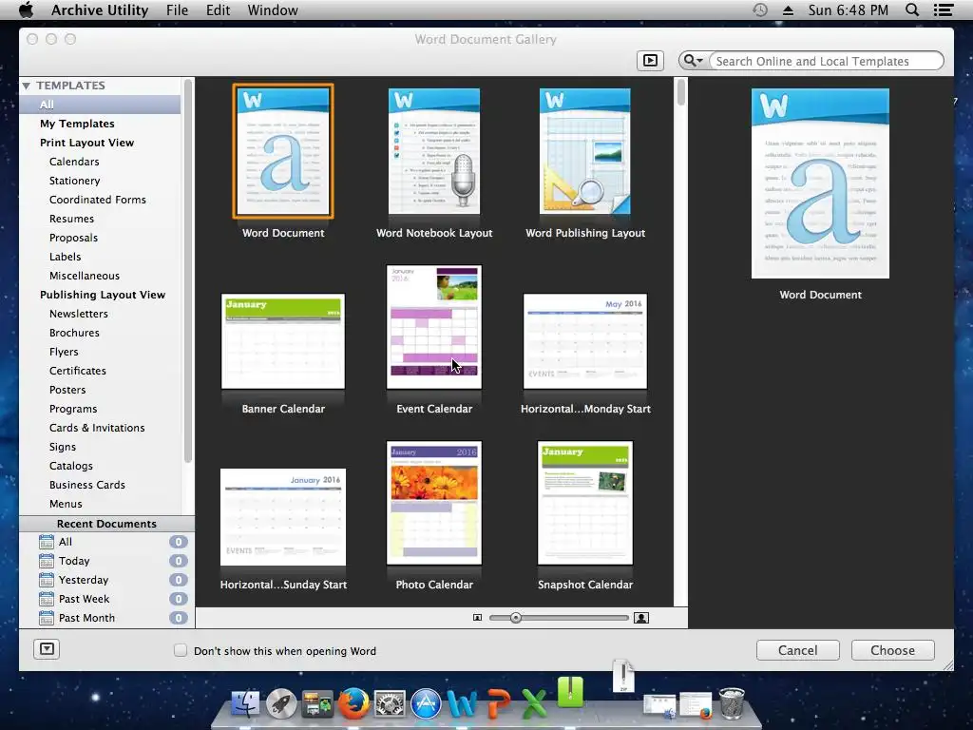Click the large Word Document preview image
The image size is (973, 730).
[x=820, y=183]
